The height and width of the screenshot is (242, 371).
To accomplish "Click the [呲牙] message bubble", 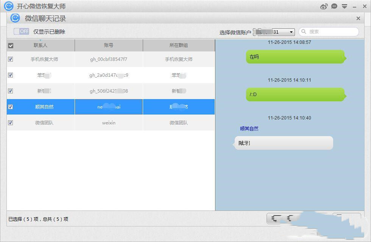I will [x=284, y=143].
